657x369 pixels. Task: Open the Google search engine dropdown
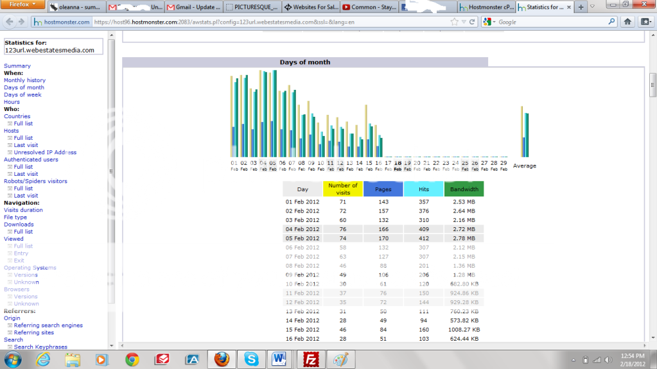489,22
